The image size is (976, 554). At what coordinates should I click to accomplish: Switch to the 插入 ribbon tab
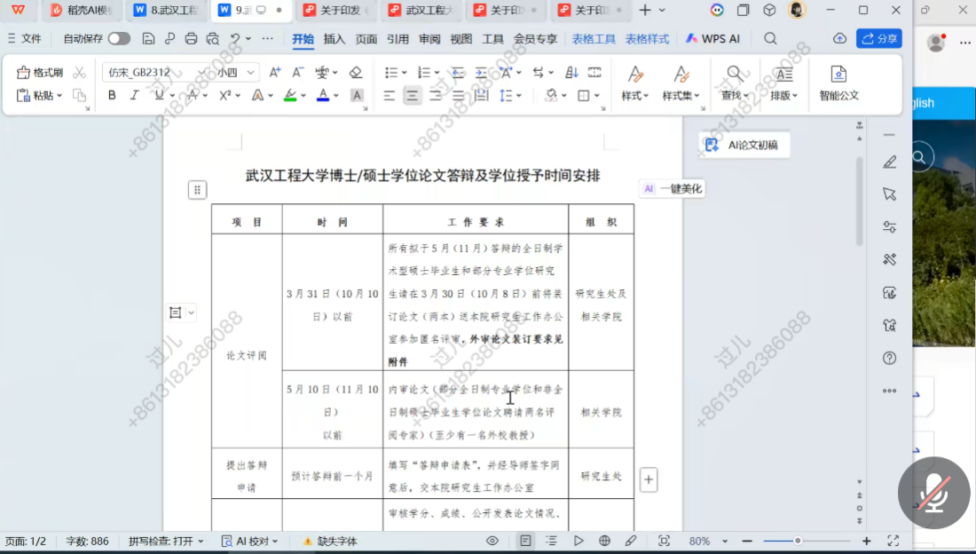[335, 39]
